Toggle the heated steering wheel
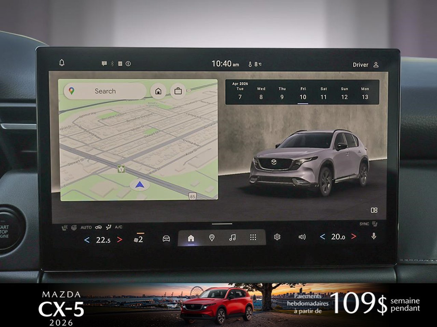The width and height of the screenshot is (437, 327). pyautogui.click(x=74, y=228)
